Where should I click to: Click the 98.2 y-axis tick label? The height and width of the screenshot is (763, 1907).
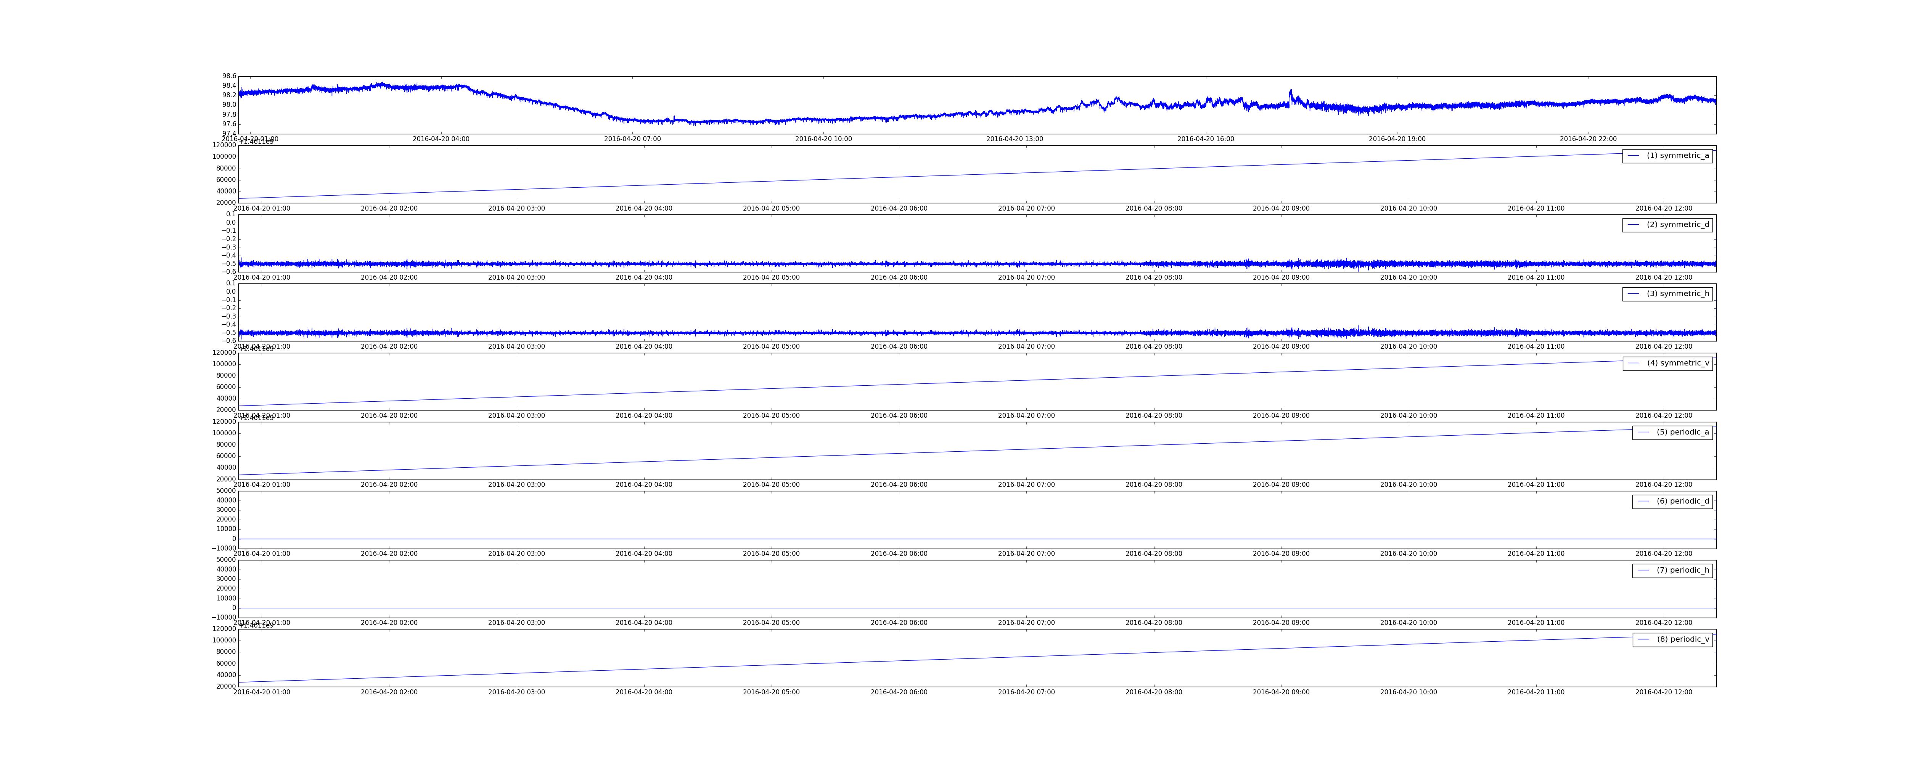[230, 95]
